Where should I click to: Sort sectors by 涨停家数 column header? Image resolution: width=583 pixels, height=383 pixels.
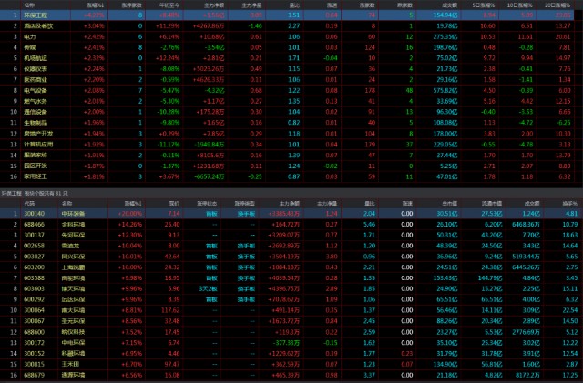pos(130,5)
